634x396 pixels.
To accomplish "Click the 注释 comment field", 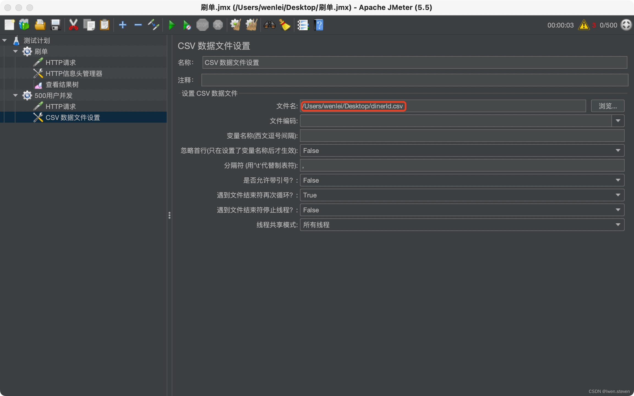I will 415,80.
